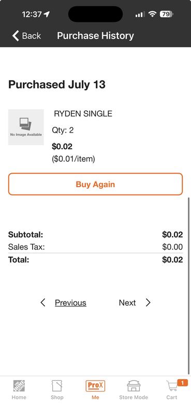Select the ProX Me icon
191x416 pixels.
point(95,385)
